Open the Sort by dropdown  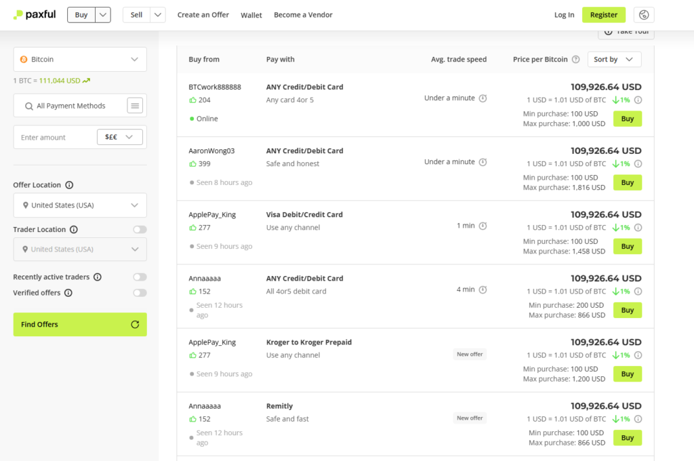click(614, 60)
